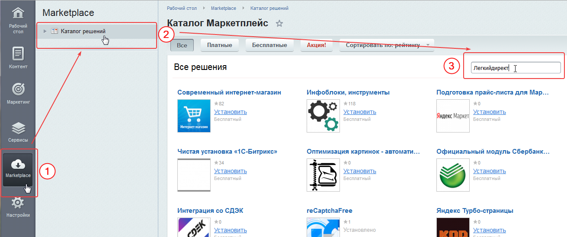Install Официальный модуль Сбербанк via Установить
The height and width of the screenshot is (237, 567).
point(490,171)
